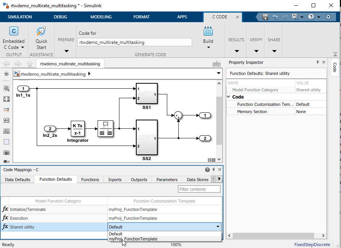Viewport: 341px width, 248px height.
Task: Click the Filter contents search field
Action: tap(199, 189)
